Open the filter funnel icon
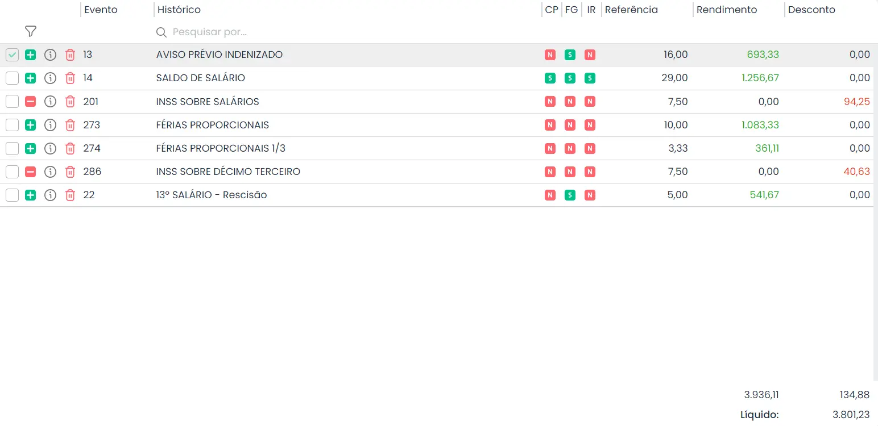878x426 pixels. pos(31,31)
